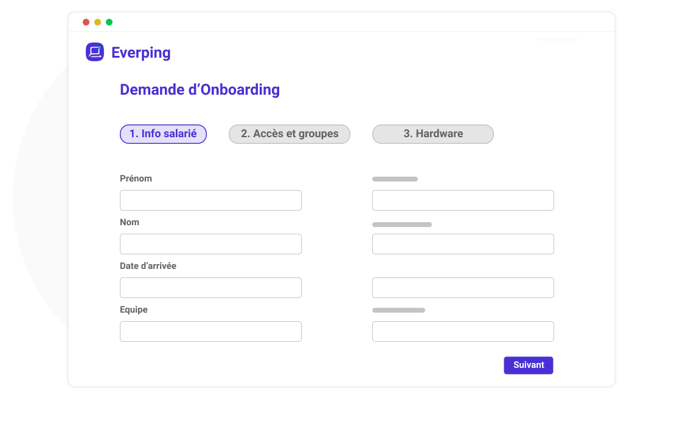Click the input field right of Nom
This screenshot has width=677, height=448.
click(x=463, y=244)
